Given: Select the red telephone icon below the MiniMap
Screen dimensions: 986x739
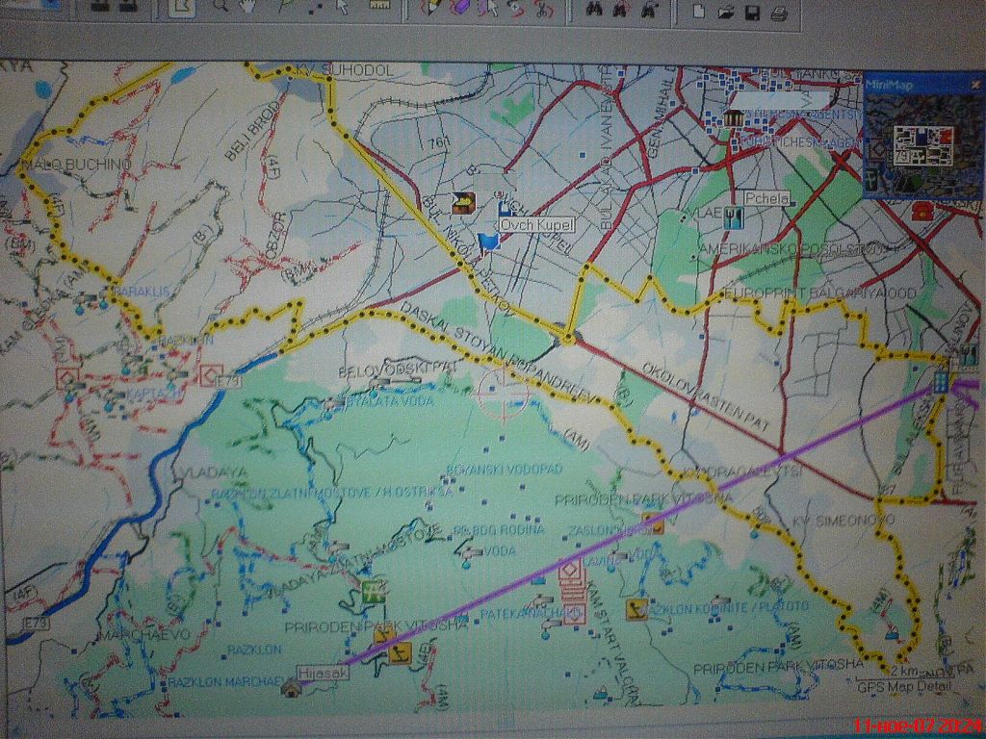Looking at the screenshot, I should pos(922,209).
